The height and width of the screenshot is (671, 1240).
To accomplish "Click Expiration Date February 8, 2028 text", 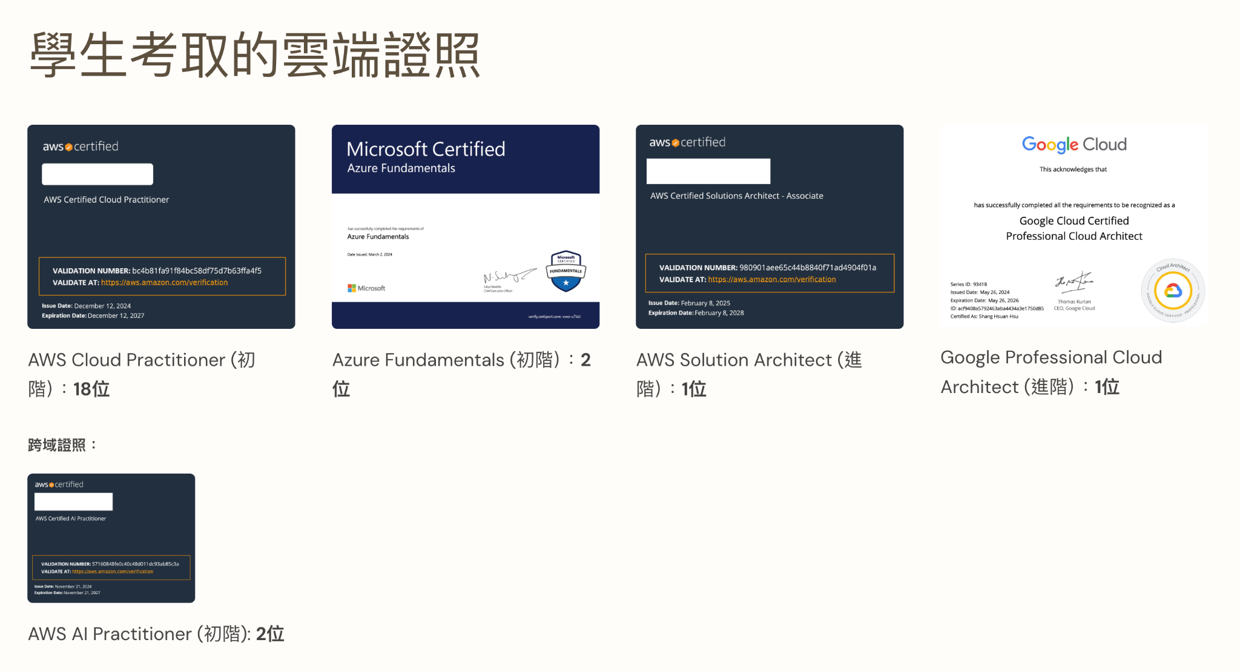I will coord(696,313).
